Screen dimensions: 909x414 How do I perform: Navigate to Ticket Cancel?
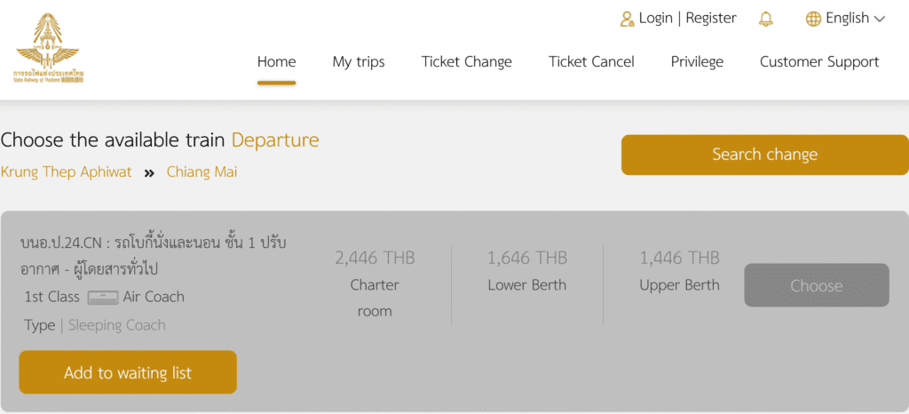[x=591, y=62]
